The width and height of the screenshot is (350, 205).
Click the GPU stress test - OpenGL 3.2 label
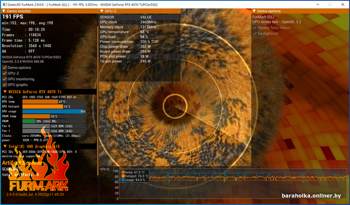[x=276, y=22]
